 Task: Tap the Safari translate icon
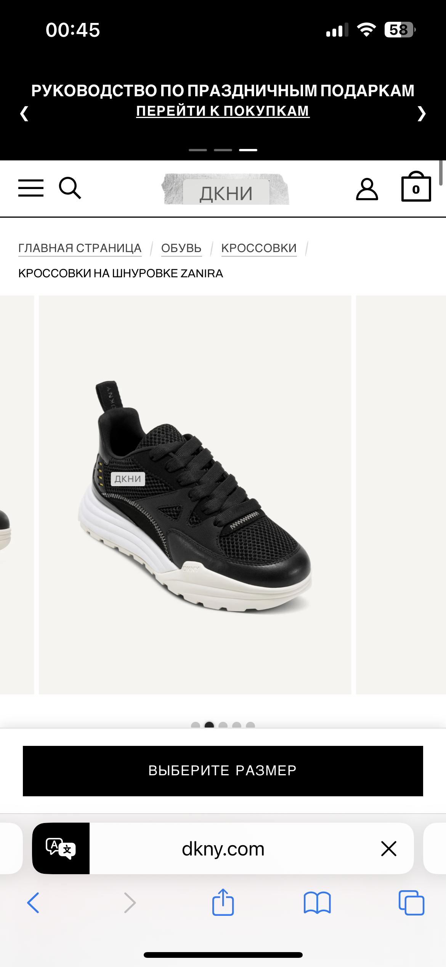coord(61,848)
